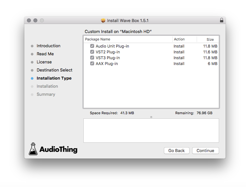Click the Size column header

(x=210, y=39)
